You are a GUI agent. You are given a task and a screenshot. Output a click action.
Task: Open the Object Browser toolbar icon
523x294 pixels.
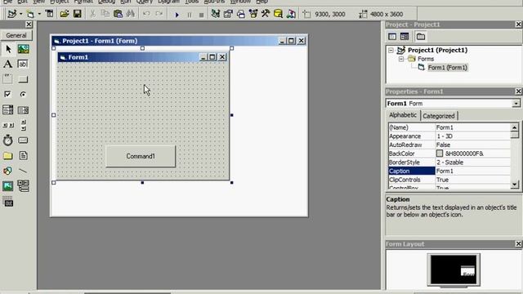(x=253, y=14)
